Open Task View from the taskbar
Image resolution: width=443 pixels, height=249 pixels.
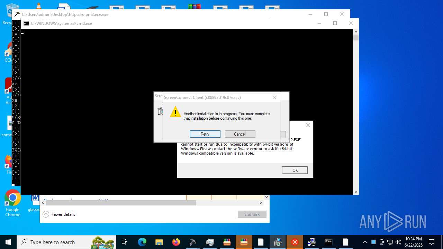coord(125,242)
